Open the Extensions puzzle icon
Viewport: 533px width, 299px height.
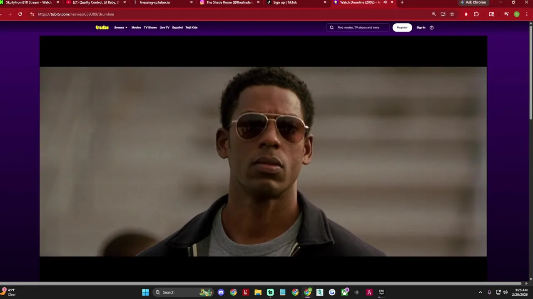point(476,14)
